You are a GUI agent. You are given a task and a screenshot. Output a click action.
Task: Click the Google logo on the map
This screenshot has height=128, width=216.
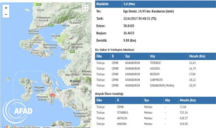coord(9,126)
